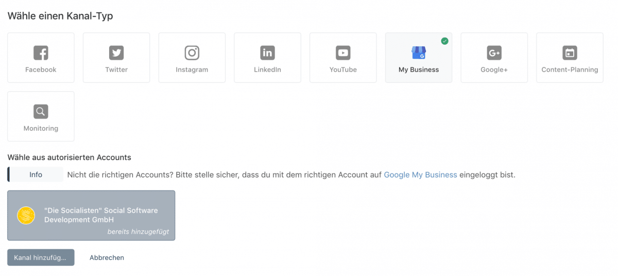Click the My Business storefront icon

(419, 53)
